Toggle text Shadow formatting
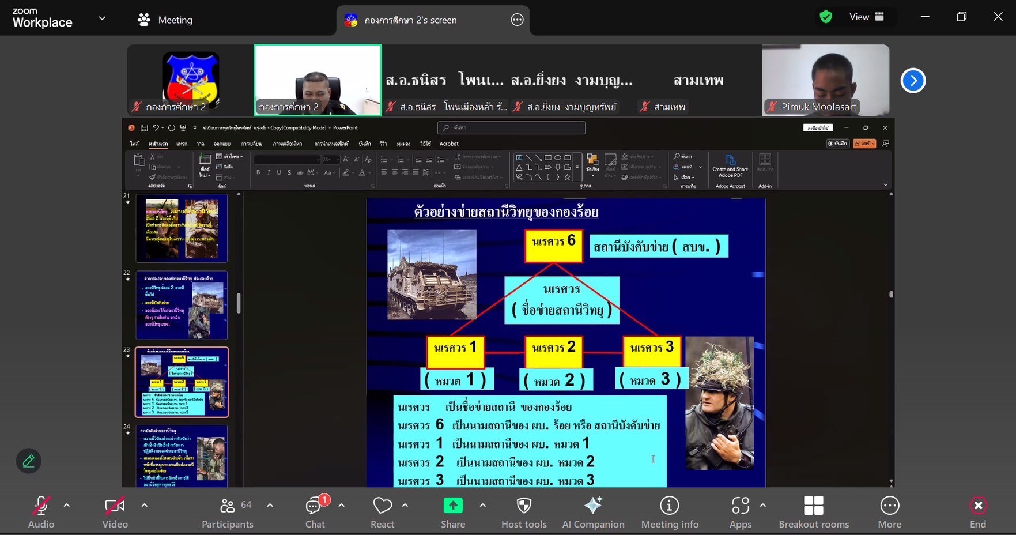The height and width of the screenshot is (535, 1016). [x=289, y=172]
